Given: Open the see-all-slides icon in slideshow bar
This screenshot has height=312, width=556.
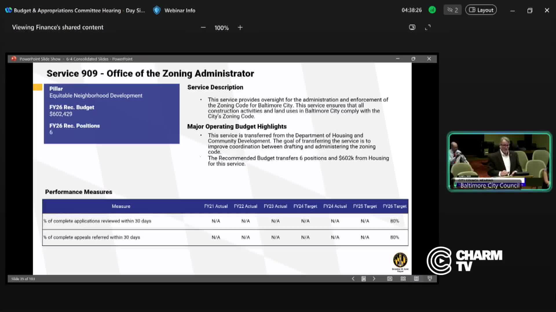Looking at the screenshot, I should (x=364, y=278).
